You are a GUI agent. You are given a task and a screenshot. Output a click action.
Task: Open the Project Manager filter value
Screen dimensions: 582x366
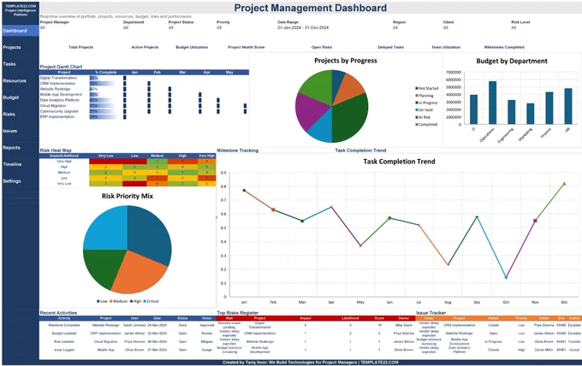pos(42,27)
